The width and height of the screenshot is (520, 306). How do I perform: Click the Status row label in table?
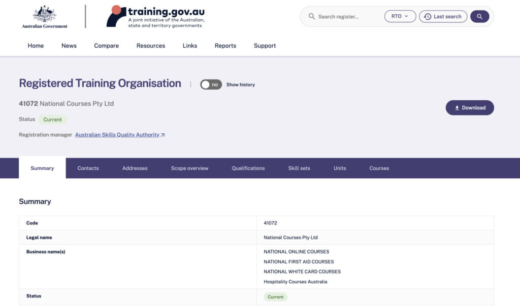pyautogui.click(x=34, y=296)
